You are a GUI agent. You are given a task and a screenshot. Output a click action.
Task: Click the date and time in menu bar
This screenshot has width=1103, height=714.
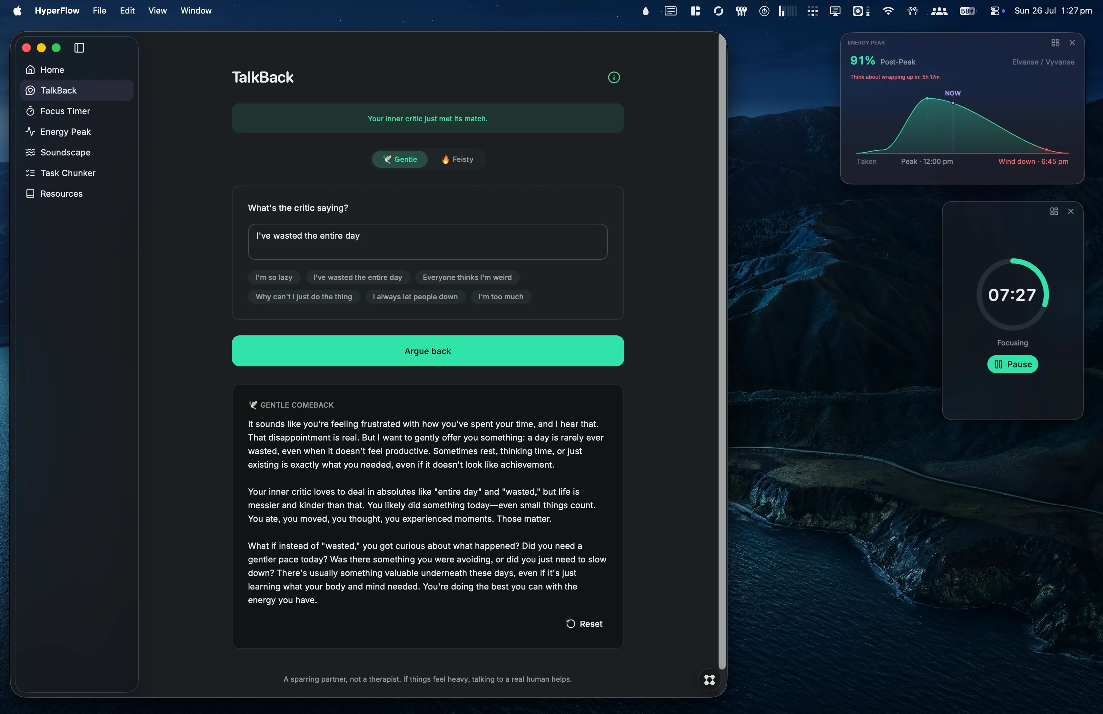click(x=1053, y=10)
